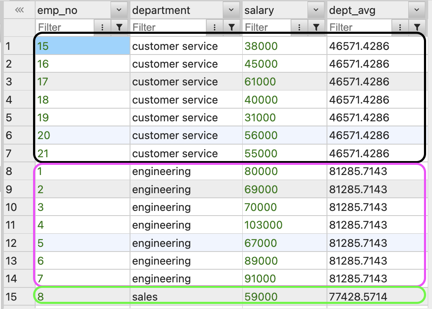The image size is (432, 309).
Task: Select customer service cell in row 7
Action: click(186, 153)
